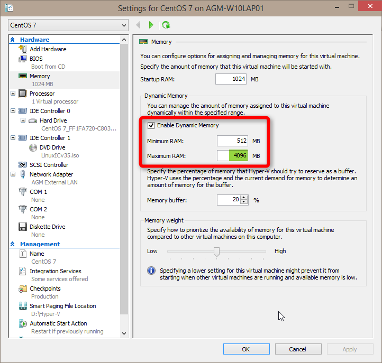Click the SCSI Controller icon
This screenshot has height=363, width=382.
point(23,165)
